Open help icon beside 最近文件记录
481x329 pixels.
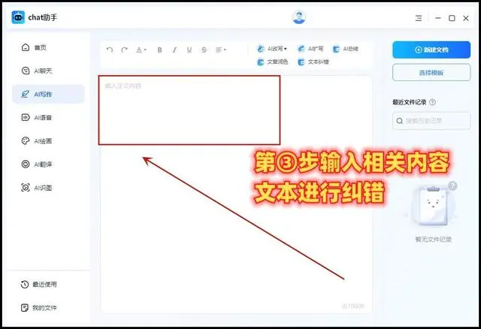432,102
